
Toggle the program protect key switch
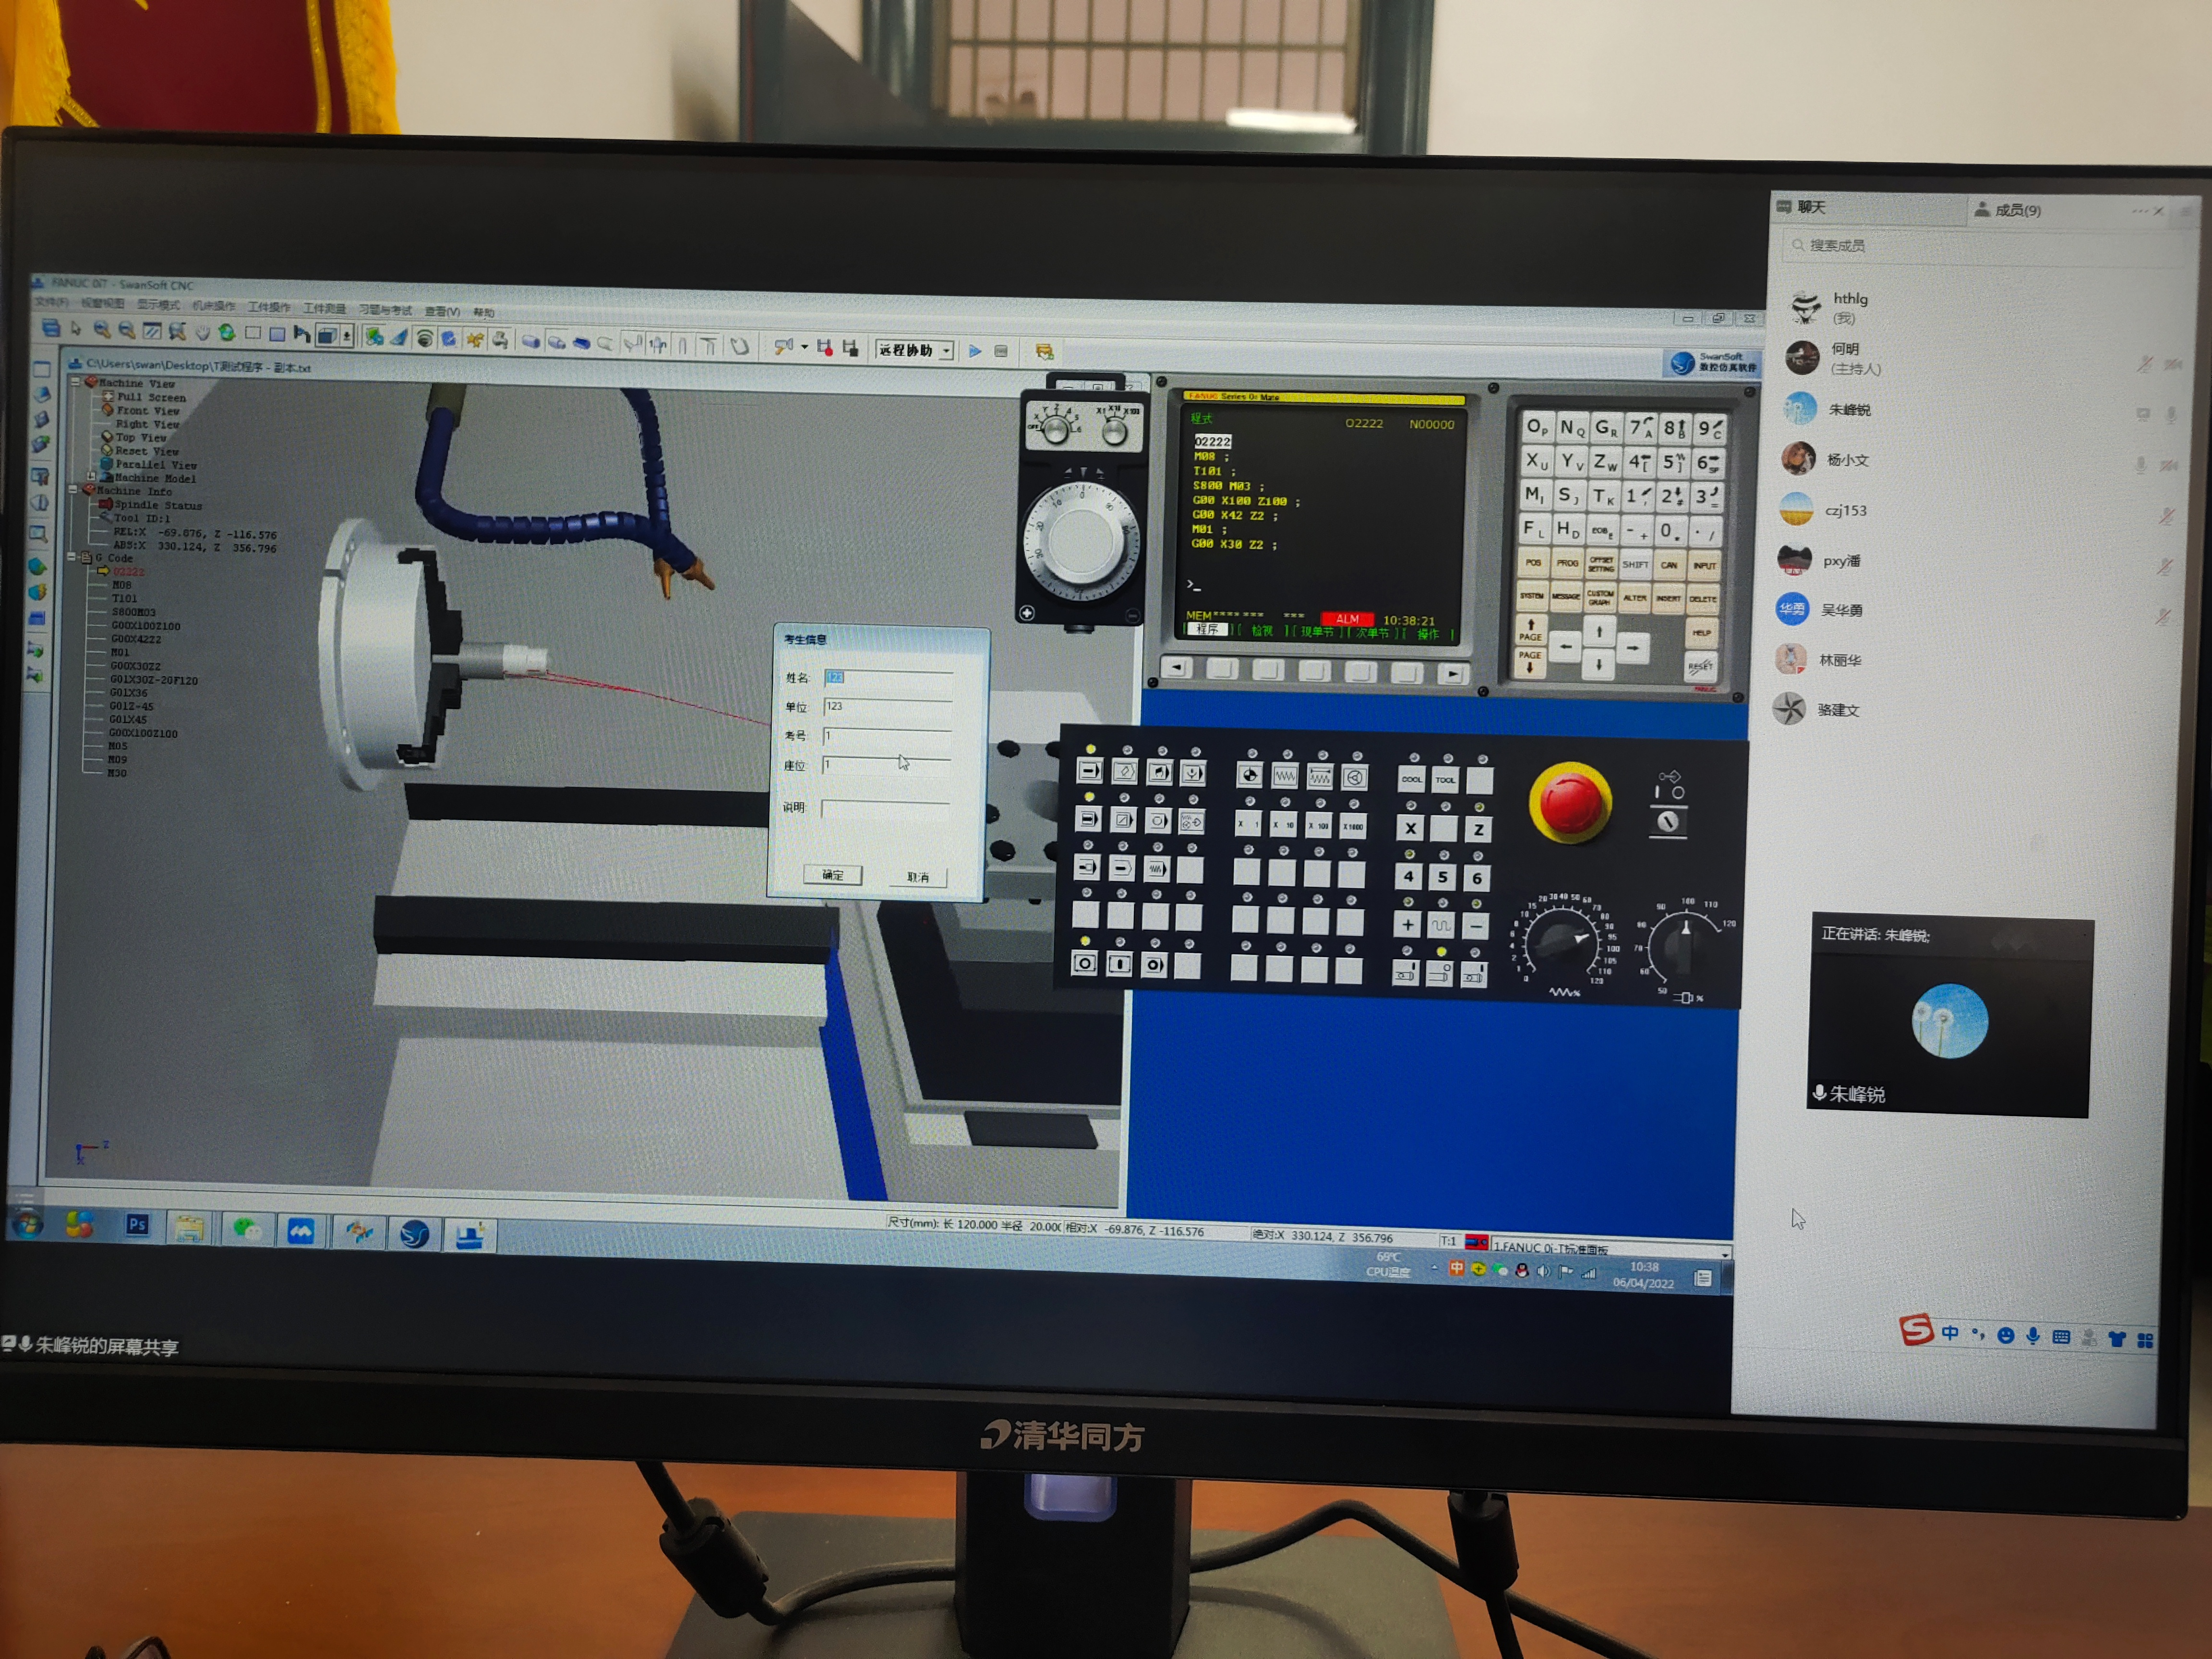click(x=1667, y=821)
